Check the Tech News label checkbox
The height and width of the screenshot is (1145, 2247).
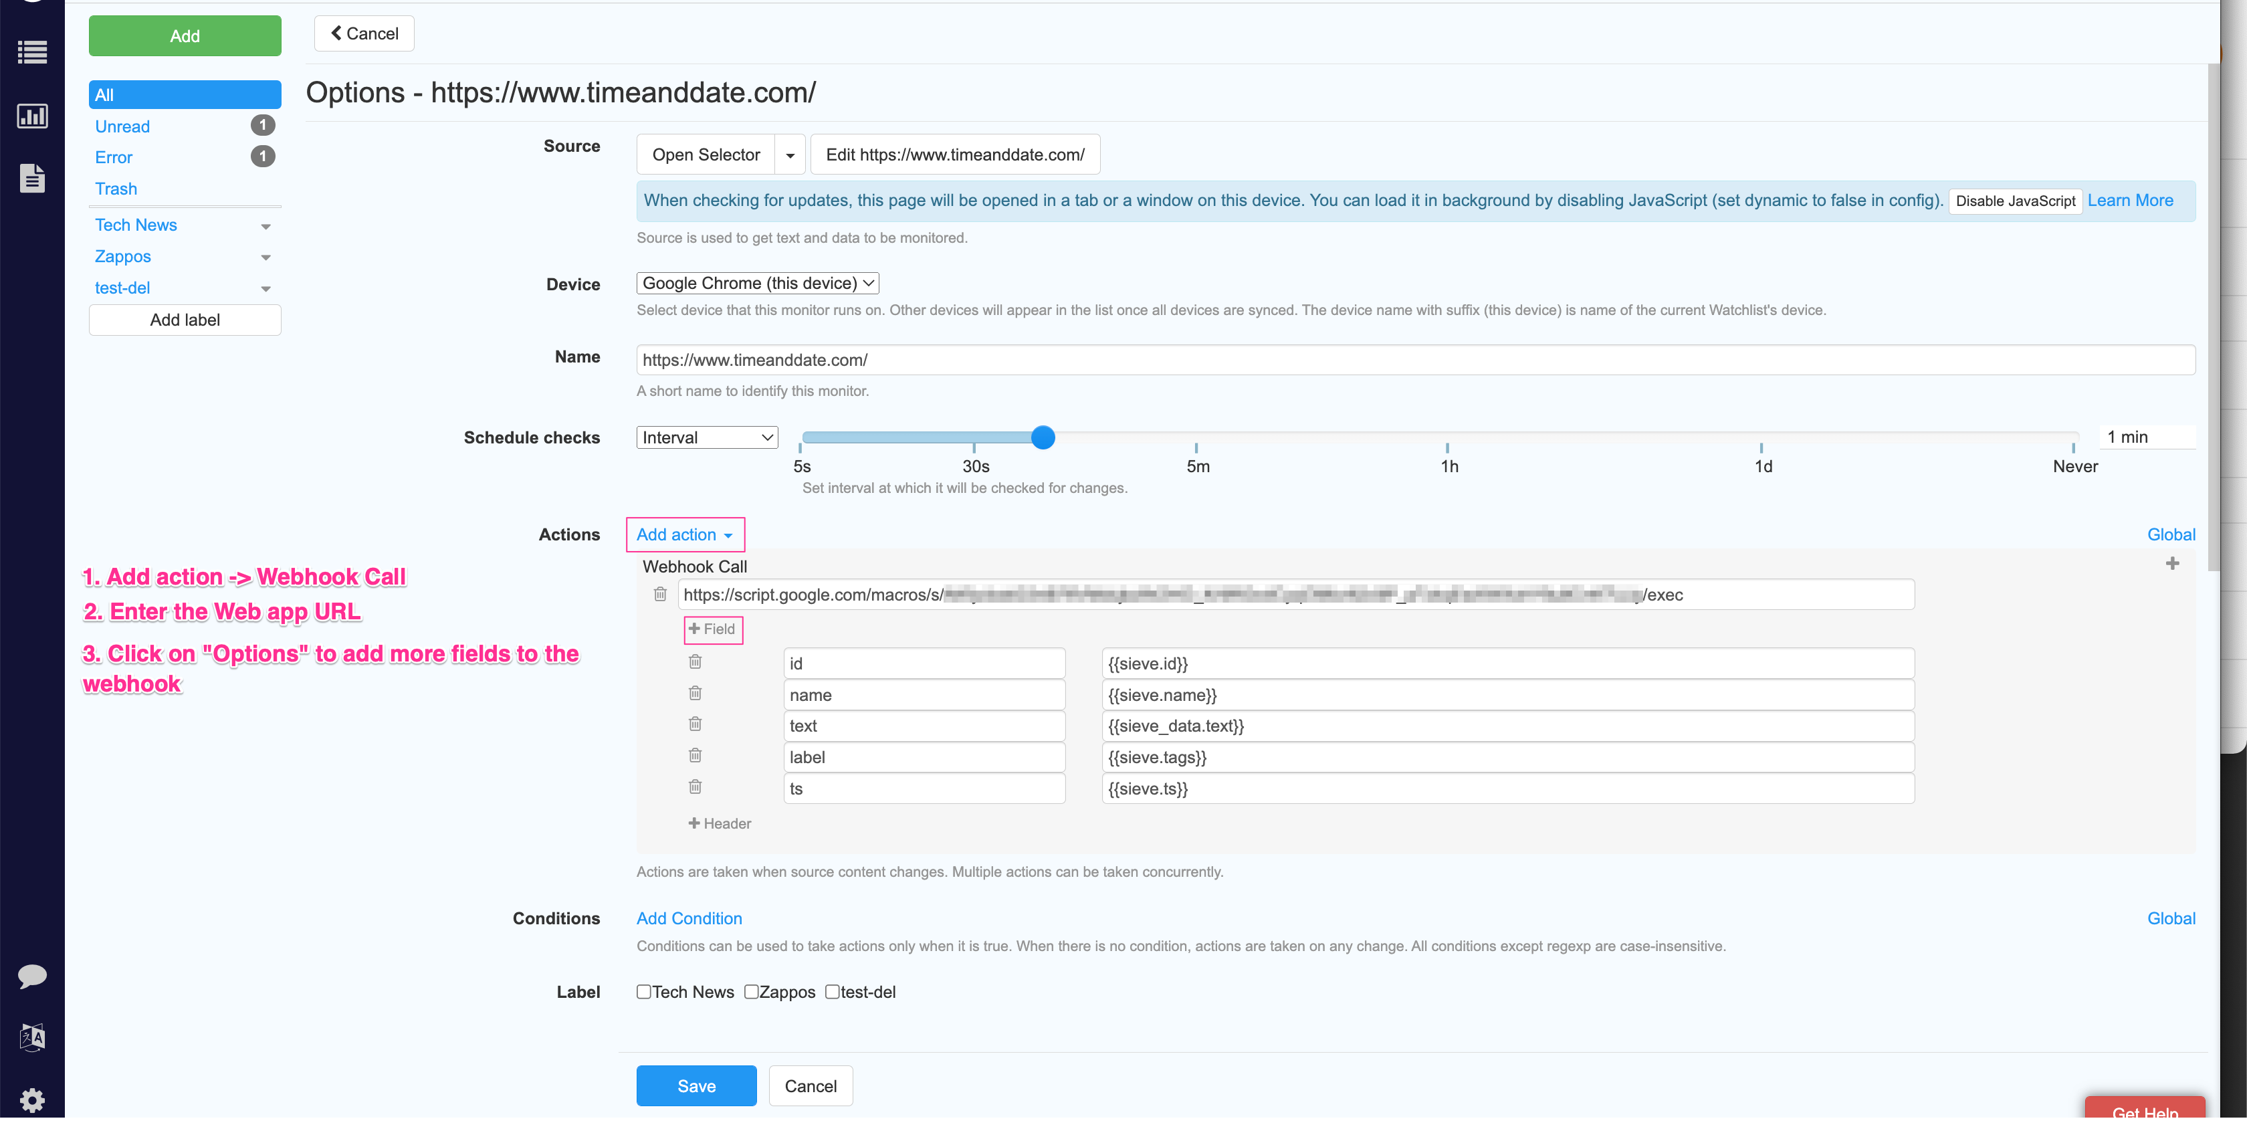[x=645, y=992]
